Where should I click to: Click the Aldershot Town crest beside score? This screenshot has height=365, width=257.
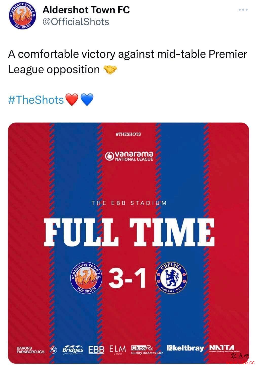86,278
